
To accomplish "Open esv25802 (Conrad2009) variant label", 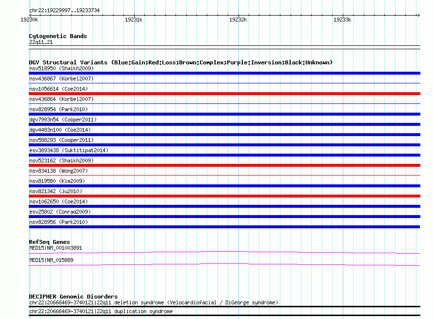I will pos(60,212).
